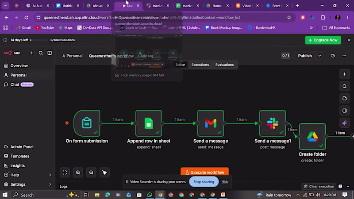Click the 0/1 execution counter badge

(x=285, y=56)
